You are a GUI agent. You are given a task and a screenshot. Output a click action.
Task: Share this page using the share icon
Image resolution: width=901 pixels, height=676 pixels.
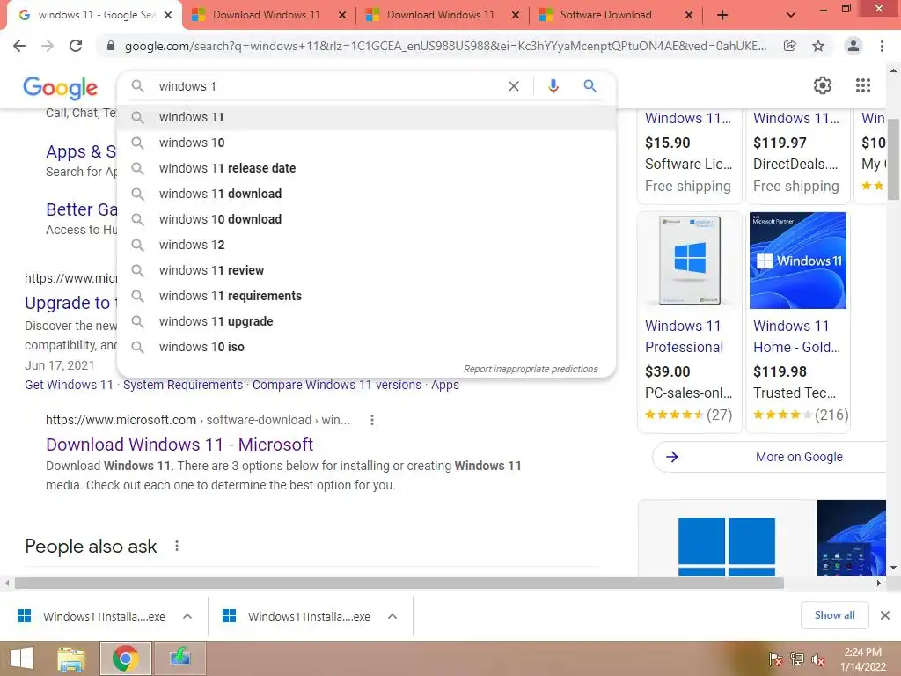790,46
